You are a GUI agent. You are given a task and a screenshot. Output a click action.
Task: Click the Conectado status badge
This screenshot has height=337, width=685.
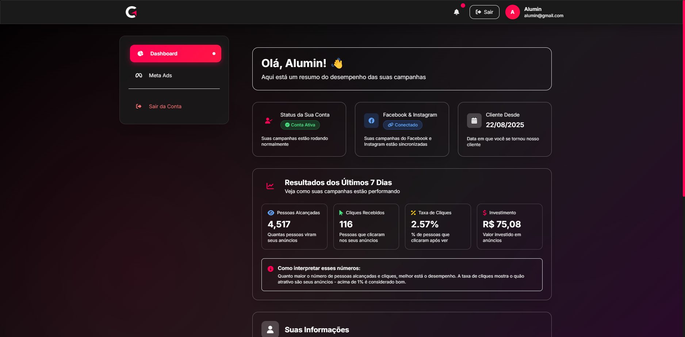tap(402, 125)
